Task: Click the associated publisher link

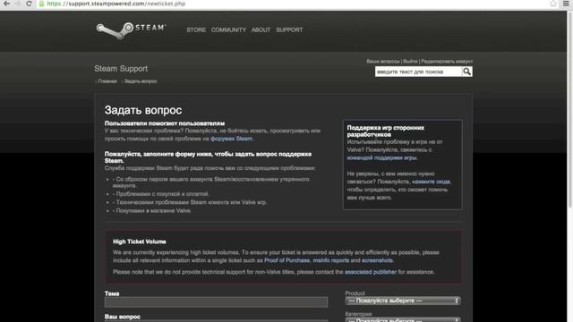Action: pyautogui.click(x=371, y=272)
